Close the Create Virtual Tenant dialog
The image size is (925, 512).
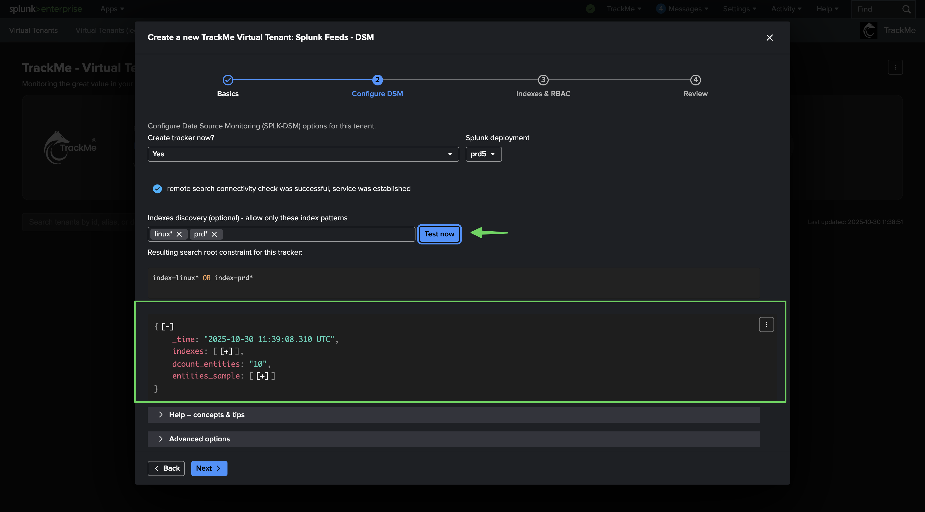pos(769,38)
